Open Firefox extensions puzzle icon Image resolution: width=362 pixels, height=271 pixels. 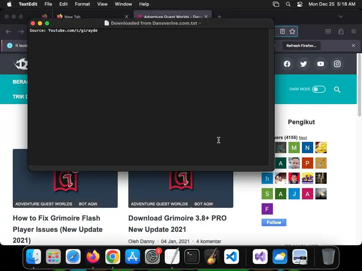[341, 31]
